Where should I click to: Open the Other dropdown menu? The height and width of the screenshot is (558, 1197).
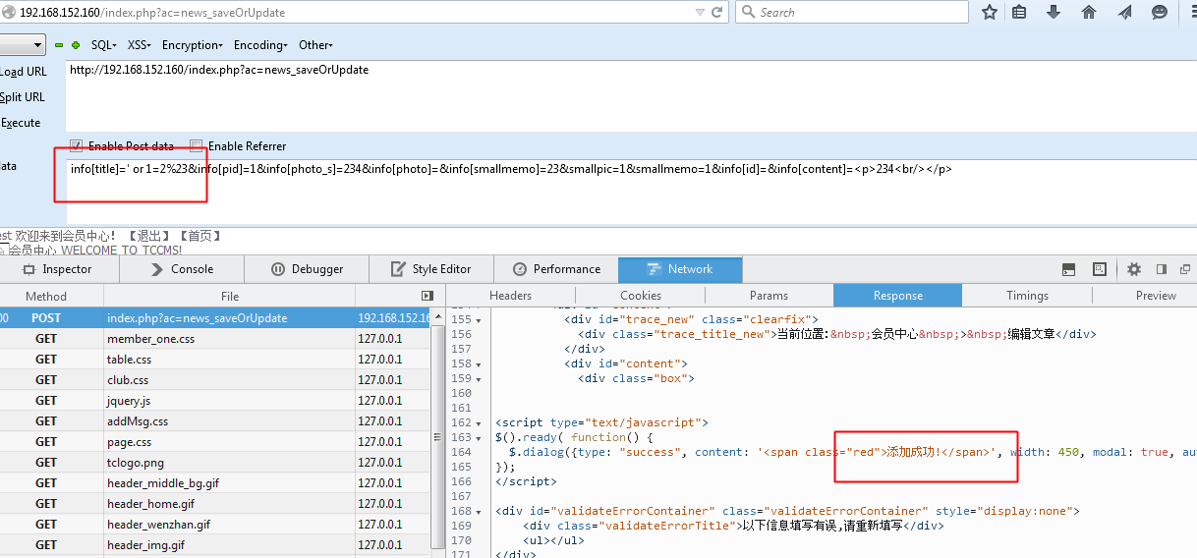coord(316,45)
